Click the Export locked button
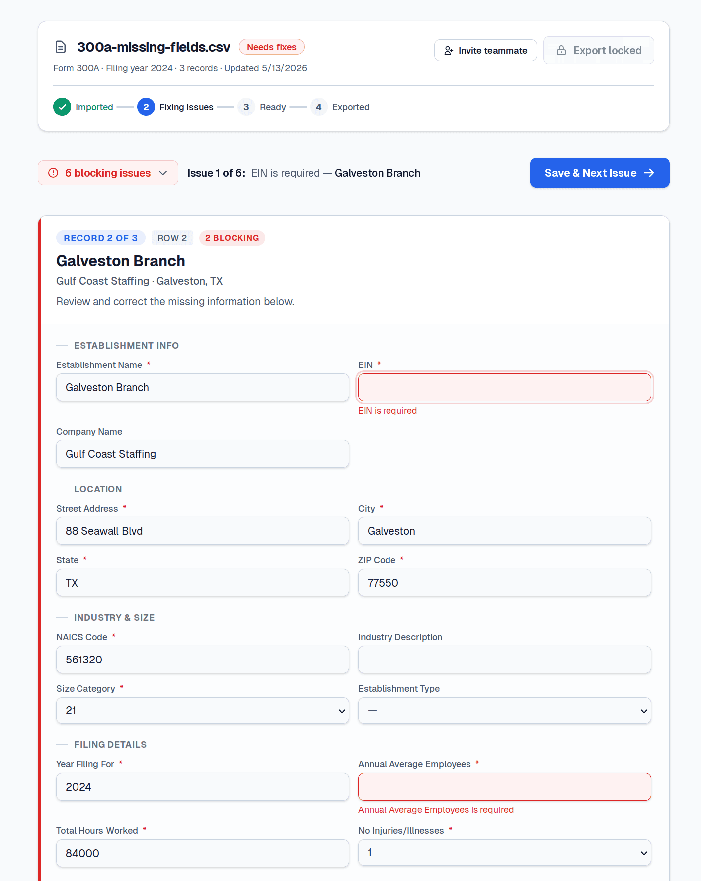This screenshot has height=881, width=701. pos(599,50)
